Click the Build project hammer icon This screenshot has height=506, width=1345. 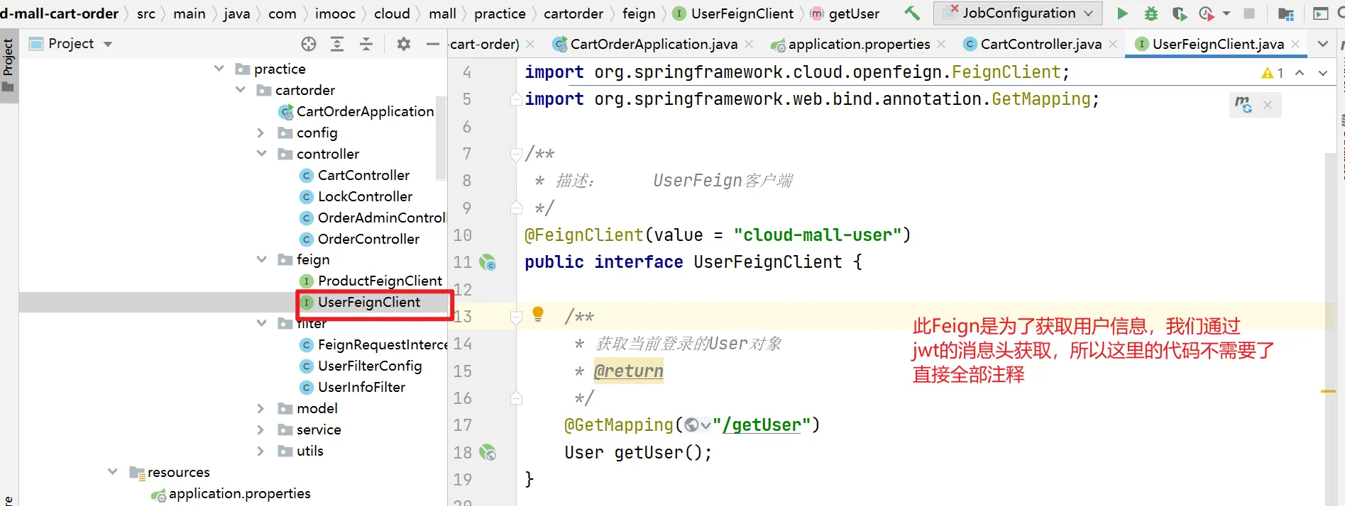coord(912,13)
